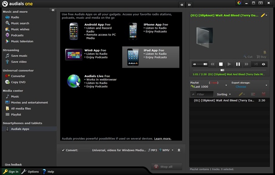Open dropdown next to track title pencil
Image resolution: width=275 pixels, height=175 pixels.
266,15
